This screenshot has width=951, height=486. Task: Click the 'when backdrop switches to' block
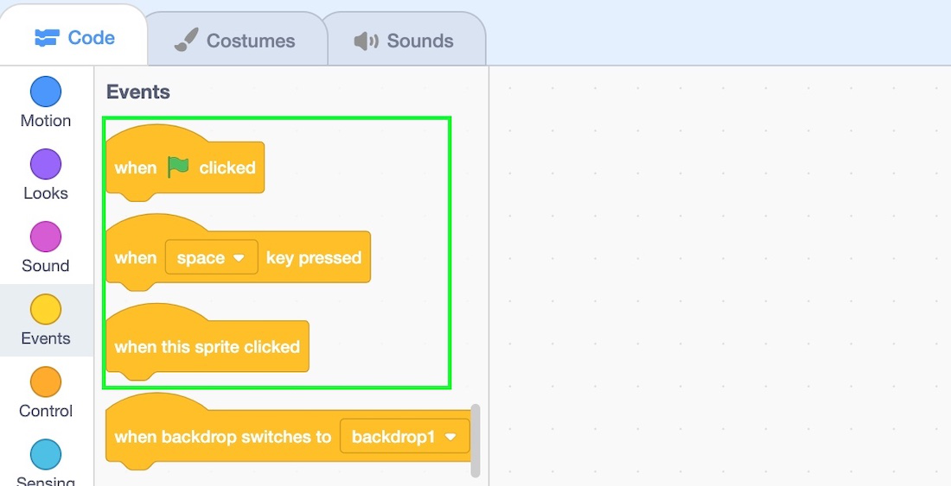222,437
